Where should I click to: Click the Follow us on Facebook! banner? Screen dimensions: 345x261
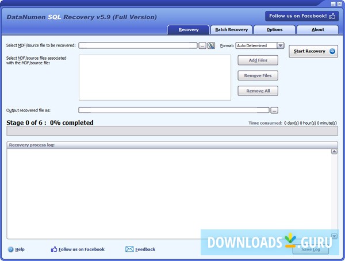tap(302, 16)
